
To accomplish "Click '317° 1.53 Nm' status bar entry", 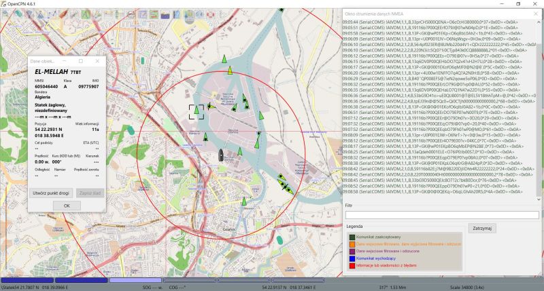I will 393,288.
